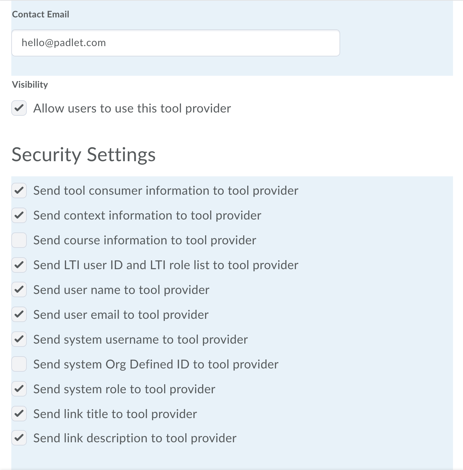Disable Send link title to tool provider
Viewport: 463px width, 470px height.
coord(19,414)
